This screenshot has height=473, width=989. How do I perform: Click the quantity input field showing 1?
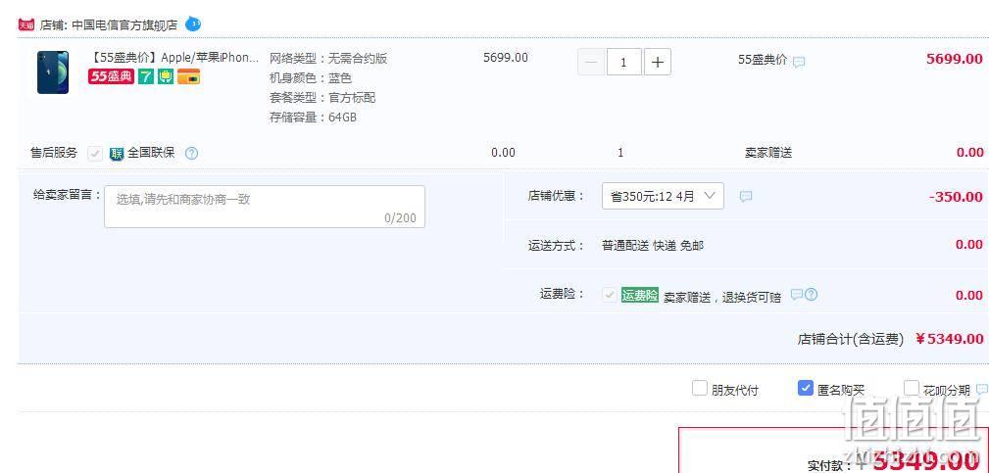point(623,62)
